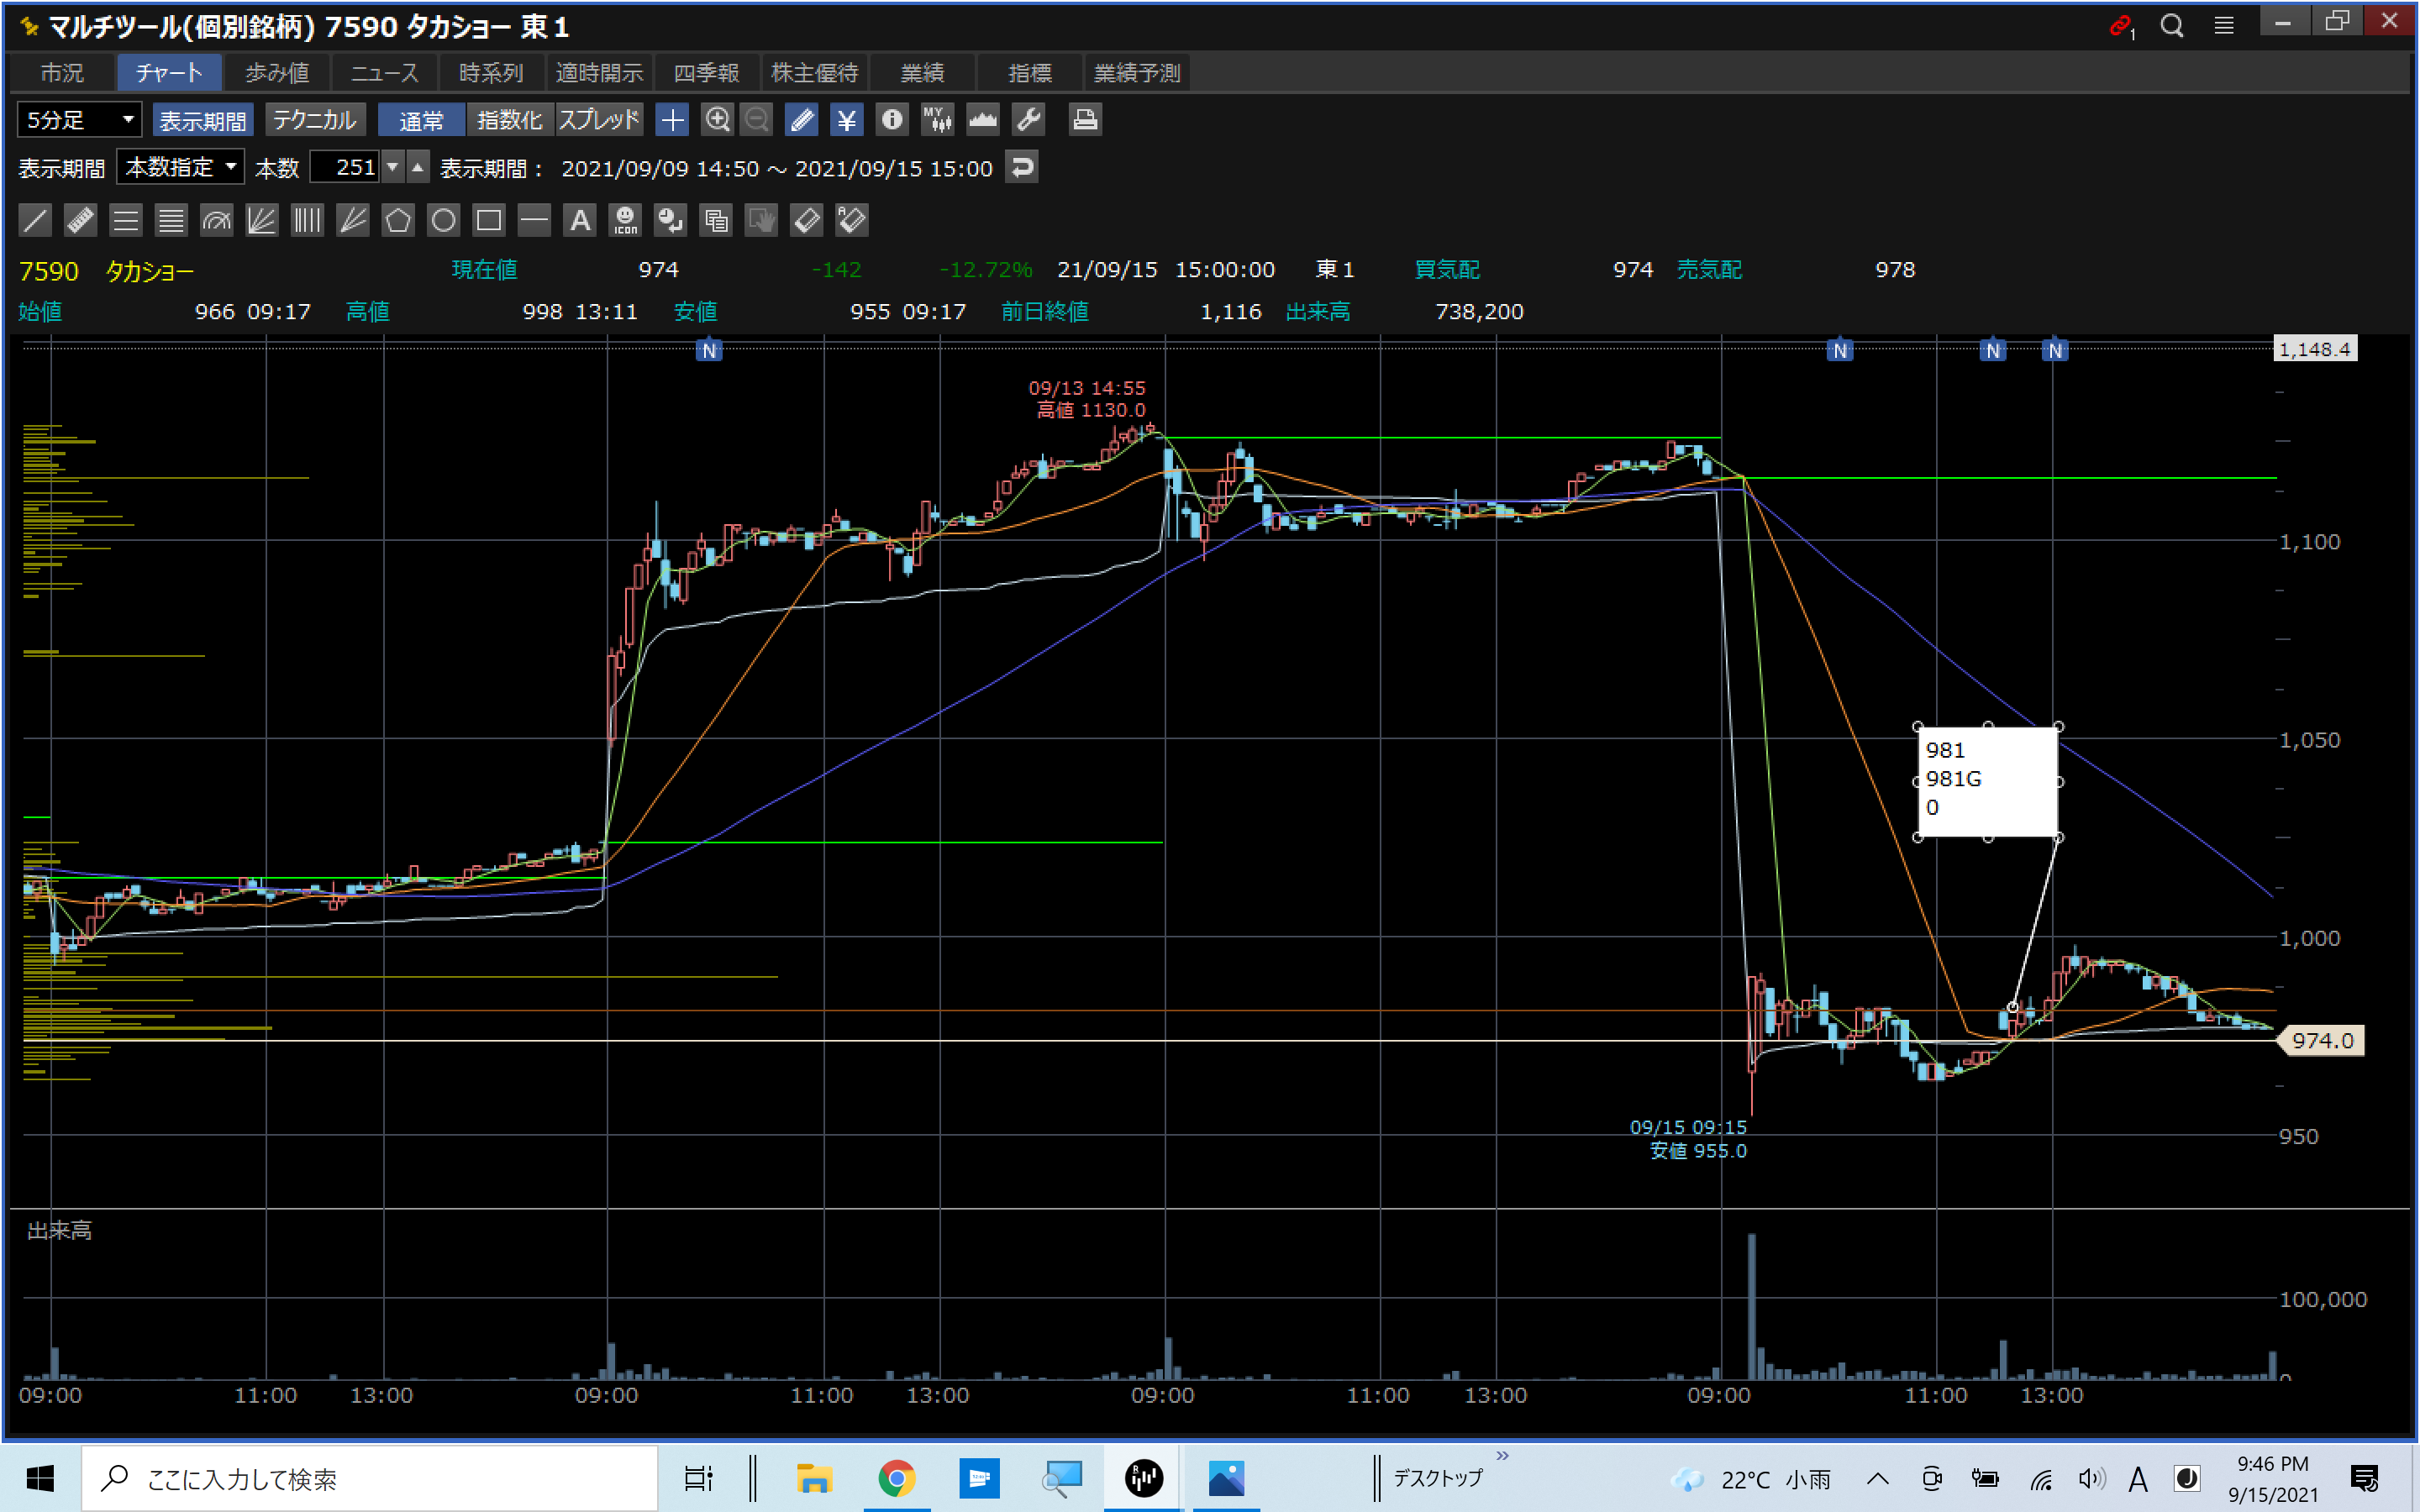2420x1512 pixels.
Task: Click the テクニカル button
Action: [x=314, y=120]
